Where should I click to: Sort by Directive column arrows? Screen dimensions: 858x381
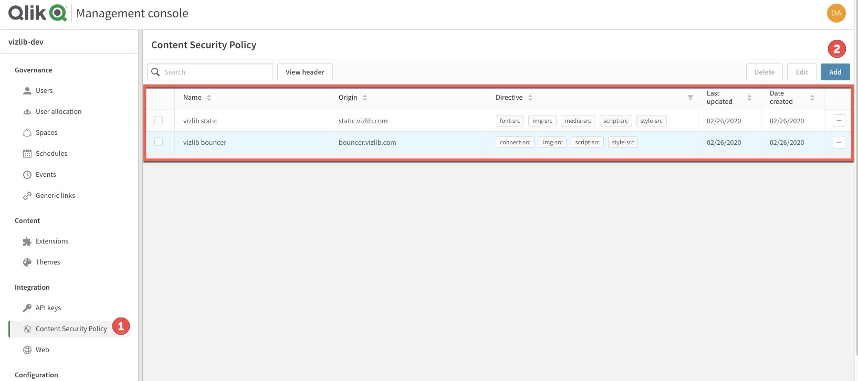pos(530,98)
